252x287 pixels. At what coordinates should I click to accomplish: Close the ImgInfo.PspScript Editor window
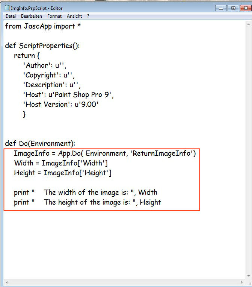pyautogui.click(x=245, y=8)
